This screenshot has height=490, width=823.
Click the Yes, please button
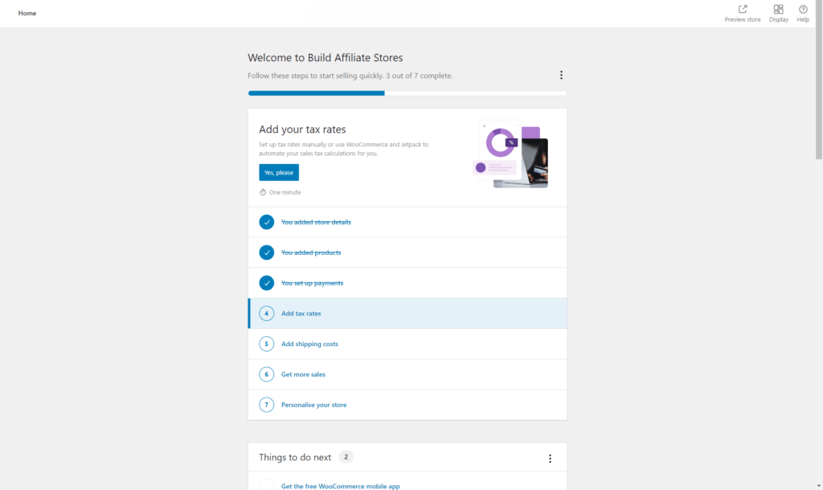click(278, 172)
